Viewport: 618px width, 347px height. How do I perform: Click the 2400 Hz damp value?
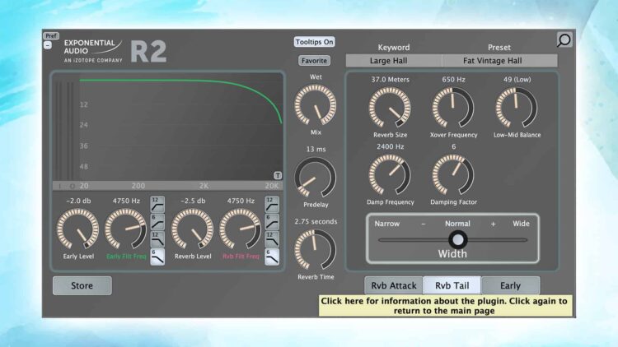391,146
